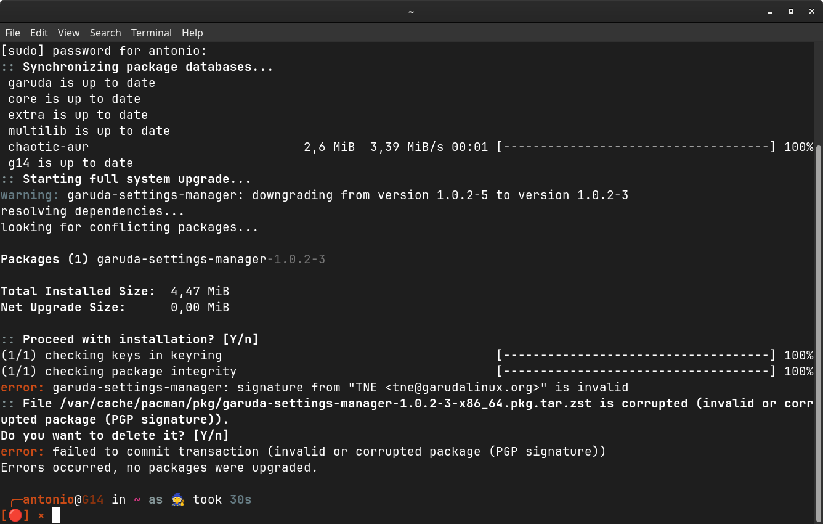Open the View menu
Image resolution: width=823 pixels, height=524 pixels.
(x=68, y=33)
